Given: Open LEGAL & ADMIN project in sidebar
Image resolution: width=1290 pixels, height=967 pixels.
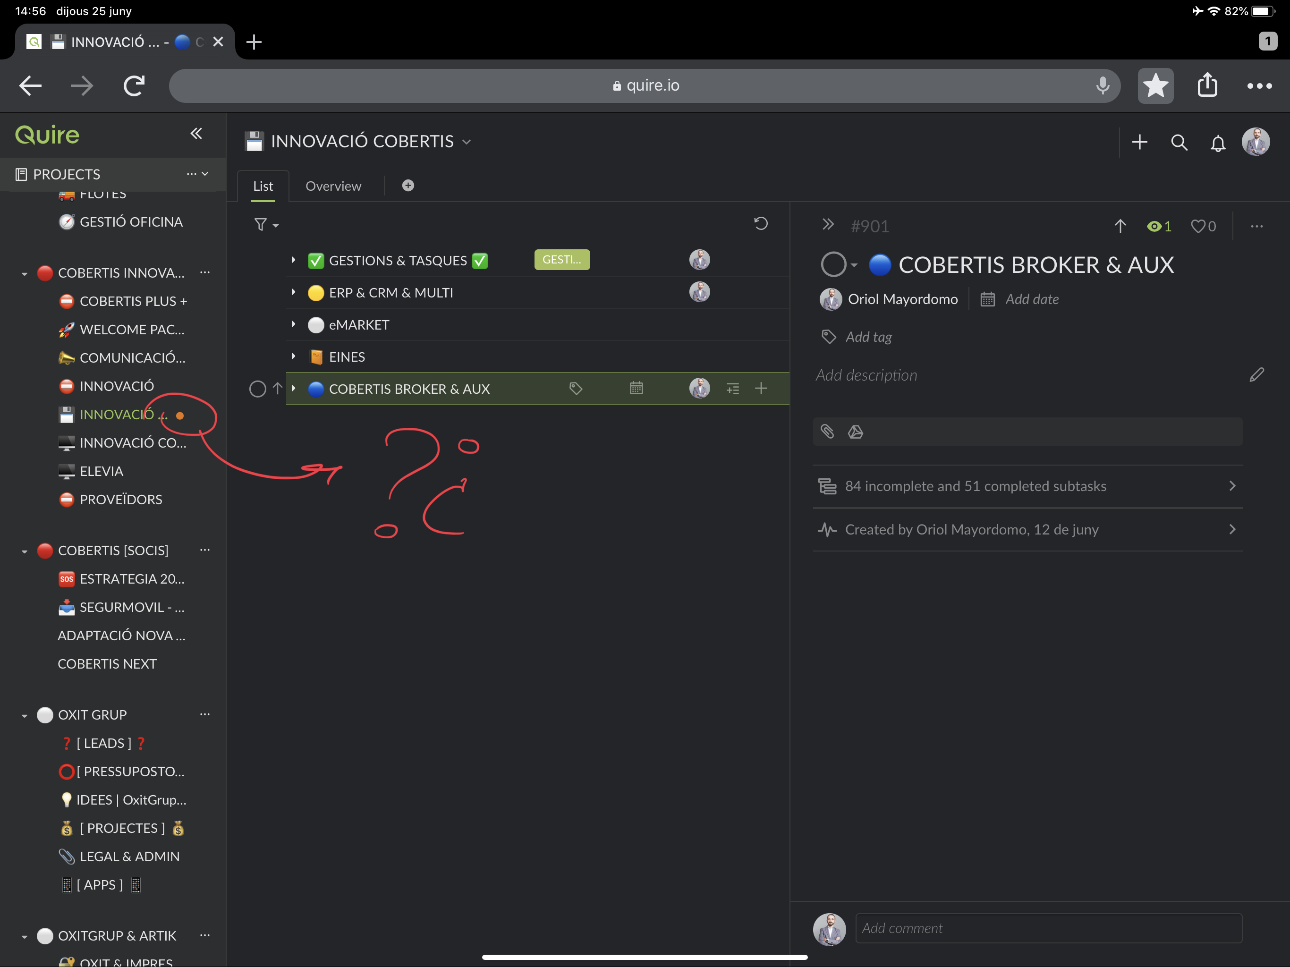Looking at the screenshot, I should (119, 856).
